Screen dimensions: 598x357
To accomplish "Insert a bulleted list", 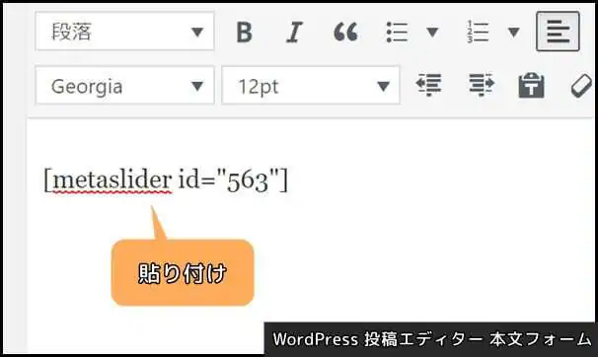I will (398, 32).
